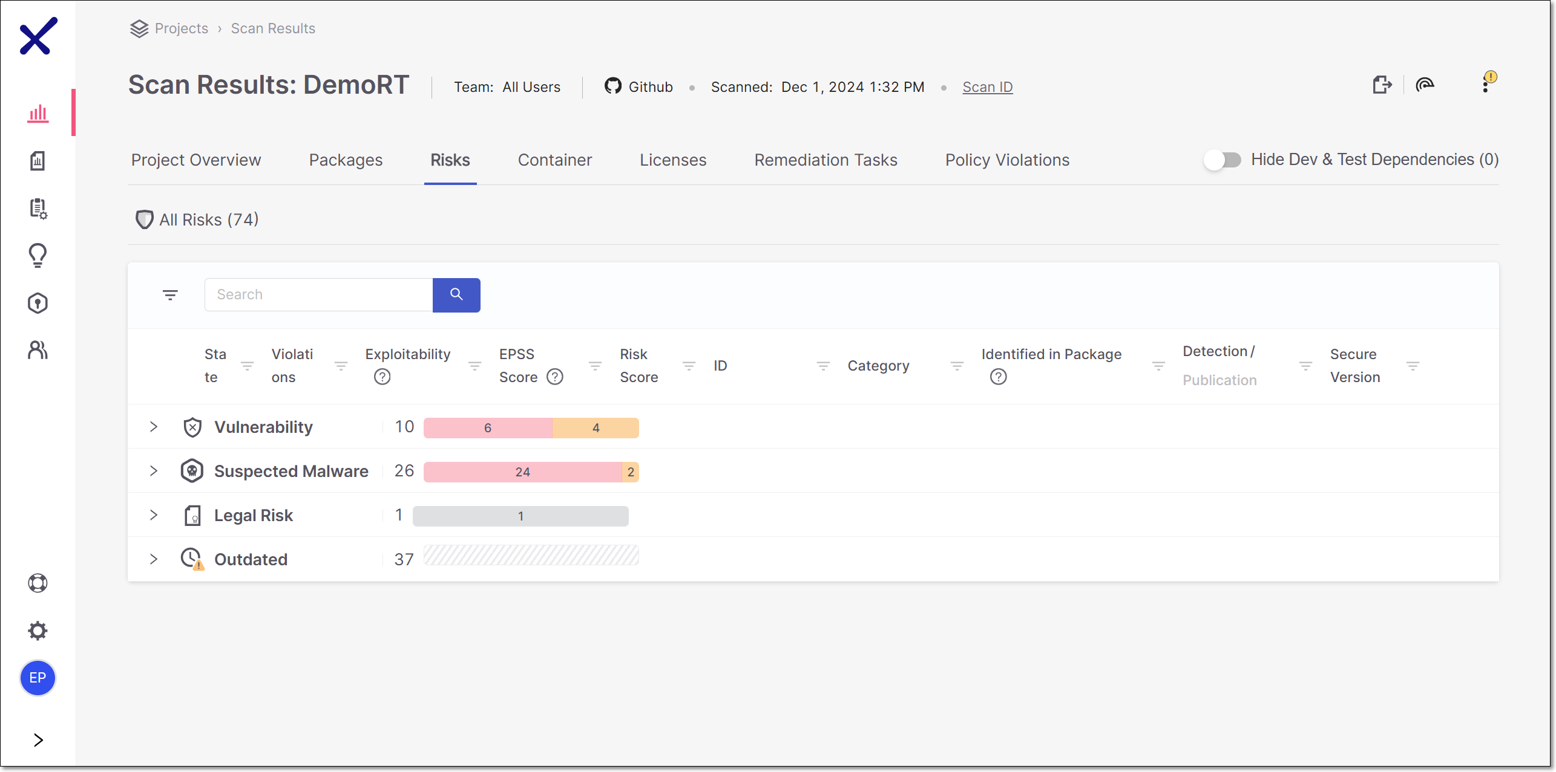Viewport: 1556px width, 772px height.
Task: Open the shield keyhole security icon
Action: click(x=38, y=303)
